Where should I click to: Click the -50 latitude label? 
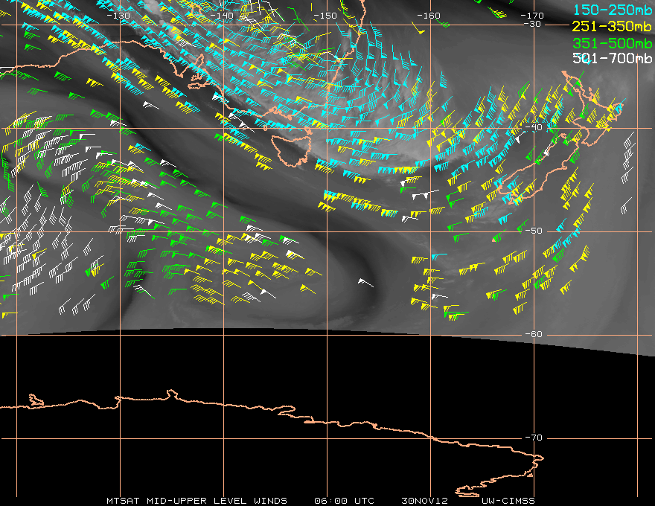click(534, 231)
